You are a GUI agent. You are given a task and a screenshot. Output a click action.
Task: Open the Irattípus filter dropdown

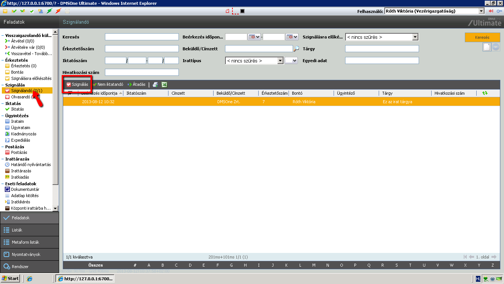(x=280, y=61)
